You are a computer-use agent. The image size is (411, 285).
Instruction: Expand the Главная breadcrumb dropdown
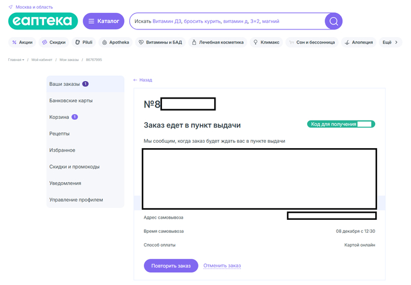16,60
